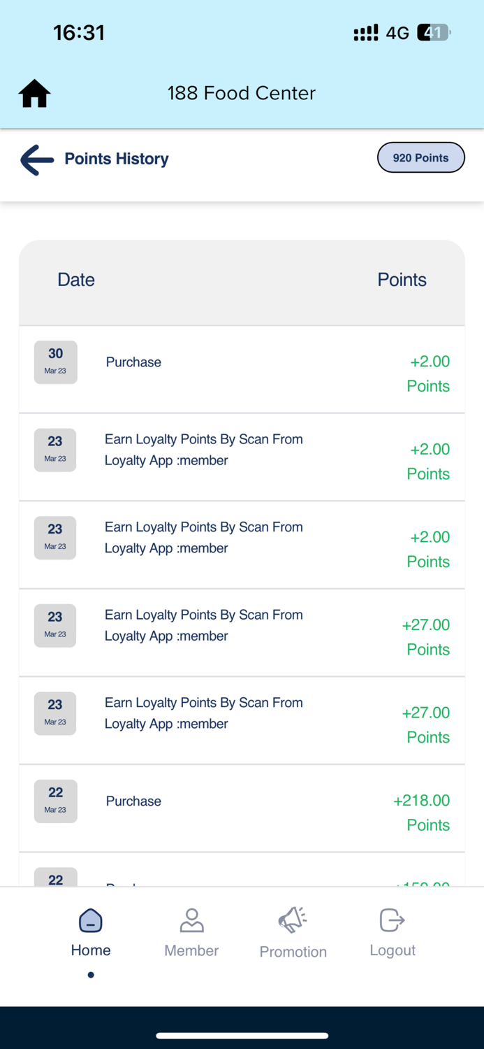Open the Member tab icon
The width and height of the screenshot is (484, 1049).
(x=191, y=920)
